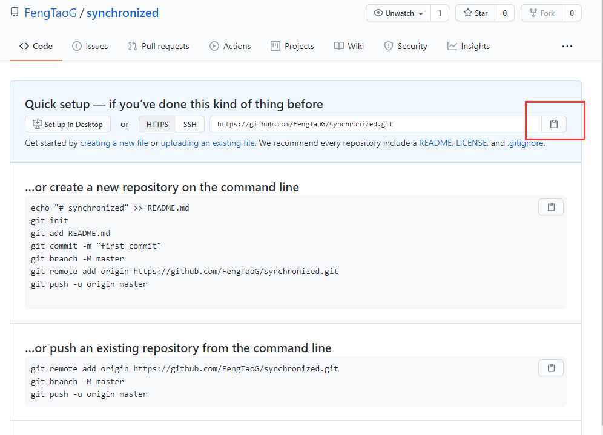The height and width of the screenshot is (435, 603).
Task: Open the creating a new file link
Action: [114, 143]
